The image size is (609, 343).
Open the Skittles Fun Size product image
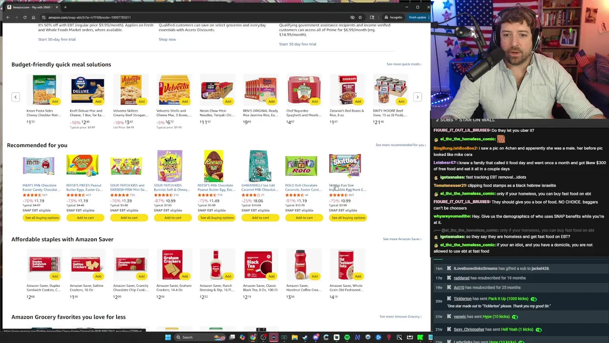pos(345,166)
